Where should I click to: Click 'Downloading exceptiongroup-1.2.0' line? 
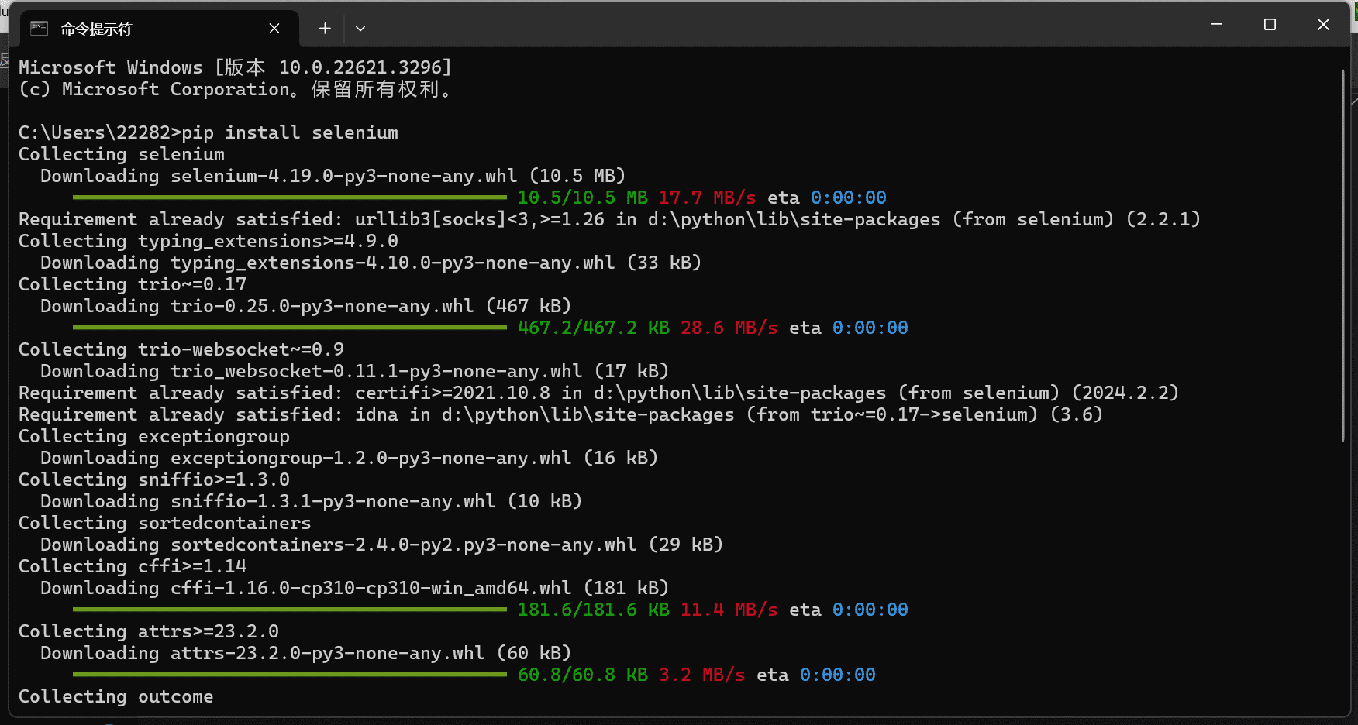(350, 458)
